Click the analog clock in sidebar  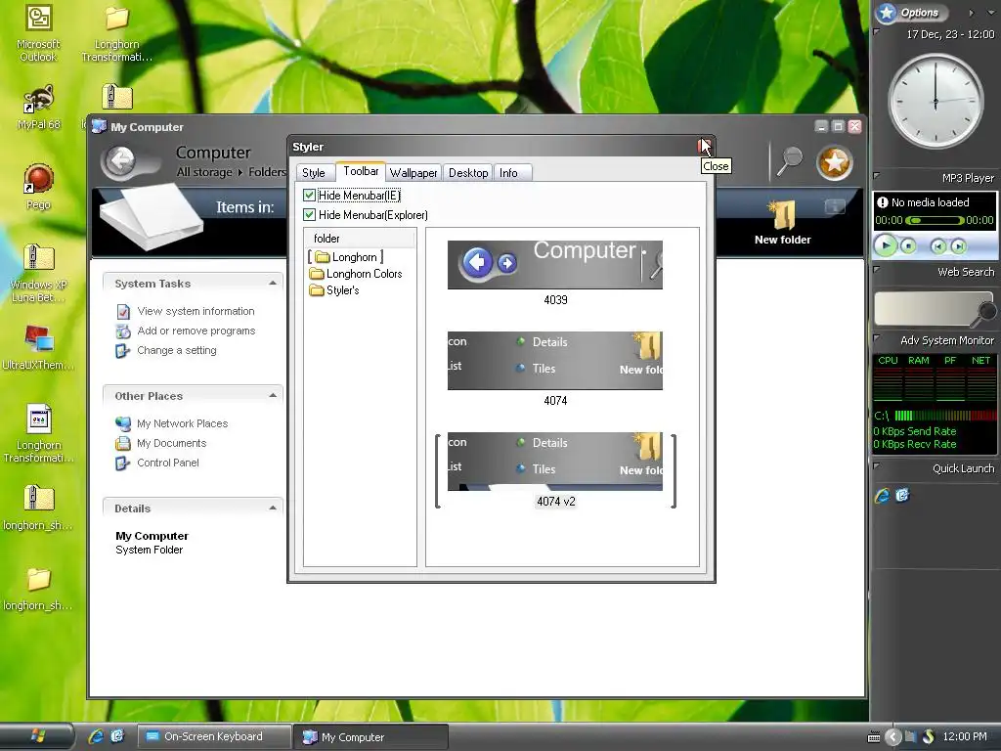[936, 102]
